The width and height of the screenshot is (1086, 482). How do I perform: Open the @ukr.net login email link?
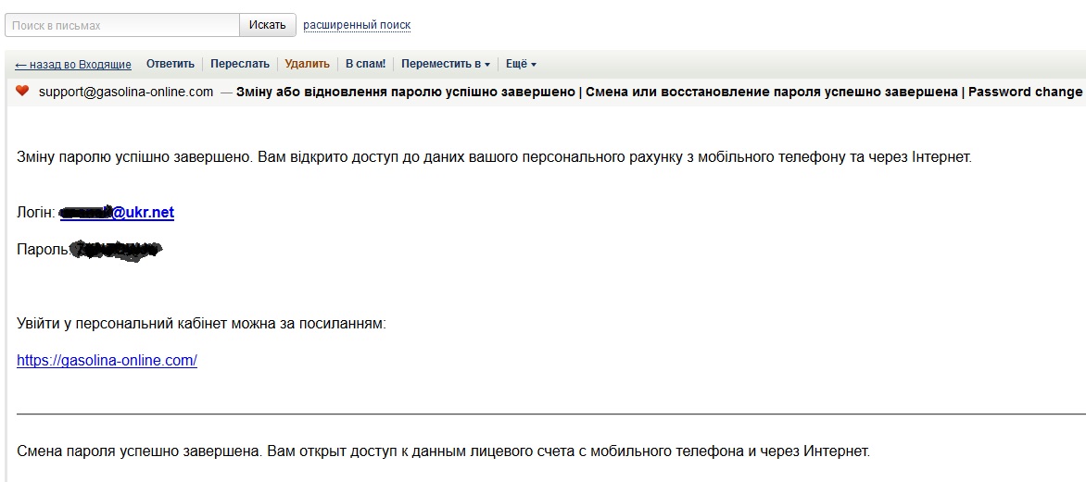tap(117, 212)
